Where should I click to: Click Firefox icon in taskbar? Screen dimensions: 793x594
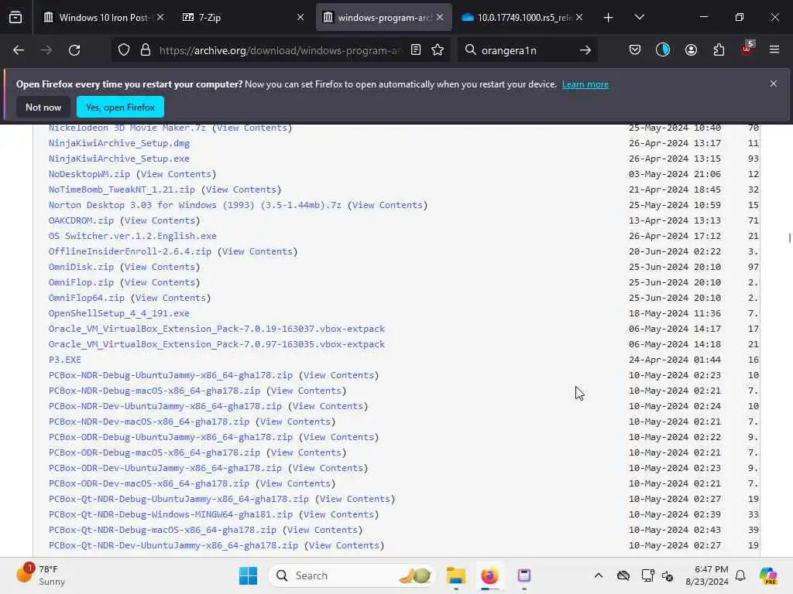click(x=489, y=575)
